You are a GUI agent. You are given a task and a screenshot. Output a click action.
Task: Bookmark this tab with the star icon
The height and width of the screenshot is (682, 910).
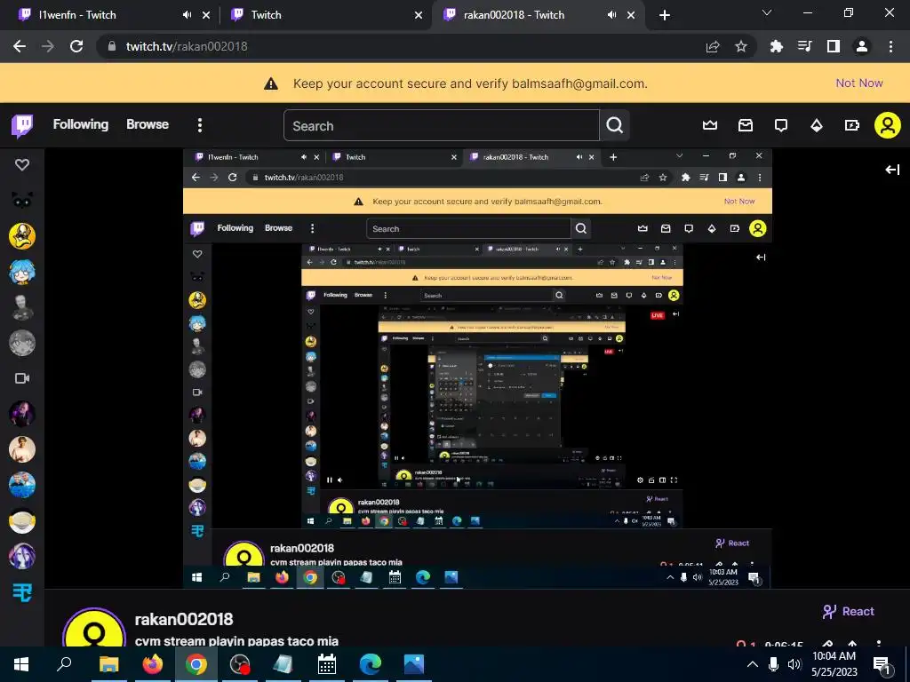[741, 46]
